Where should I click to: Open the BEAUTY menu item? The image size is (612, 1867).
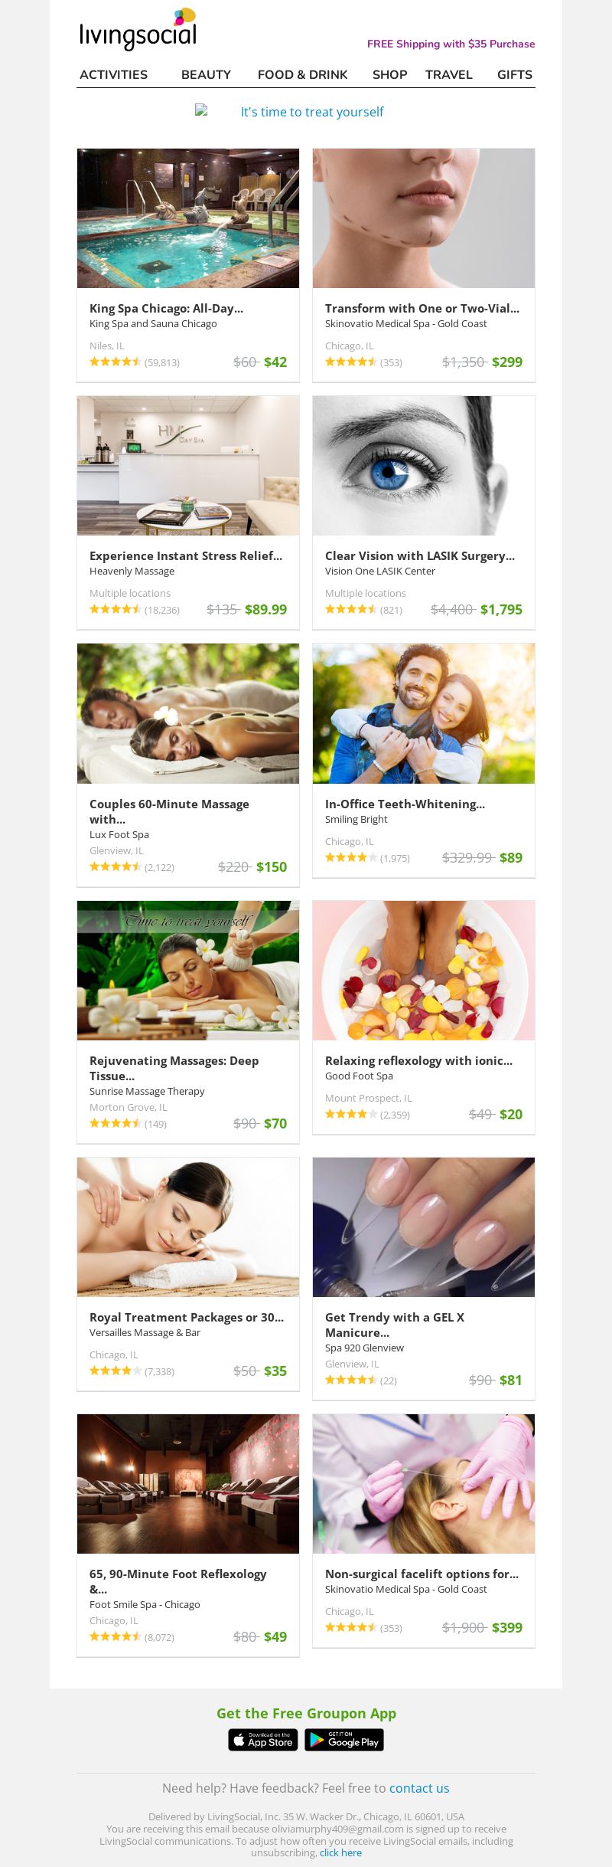tap(206, 74)
